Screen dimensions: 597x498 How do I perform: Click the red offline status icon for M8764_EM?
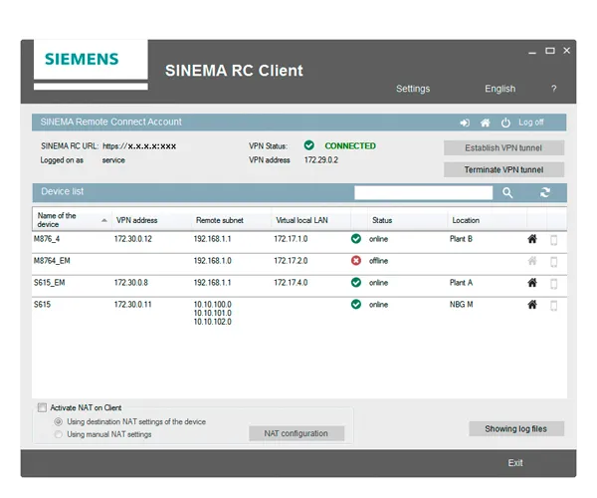[x=356, y=261]
